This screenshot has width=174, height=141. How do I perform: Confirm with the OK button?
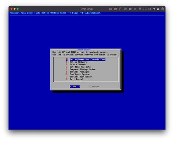point(75,87)
